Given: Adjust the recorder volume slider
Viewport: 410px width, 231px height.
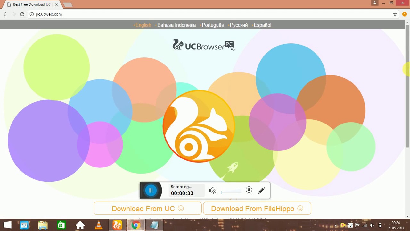Looking at the screenshot, I should (231, 192).
